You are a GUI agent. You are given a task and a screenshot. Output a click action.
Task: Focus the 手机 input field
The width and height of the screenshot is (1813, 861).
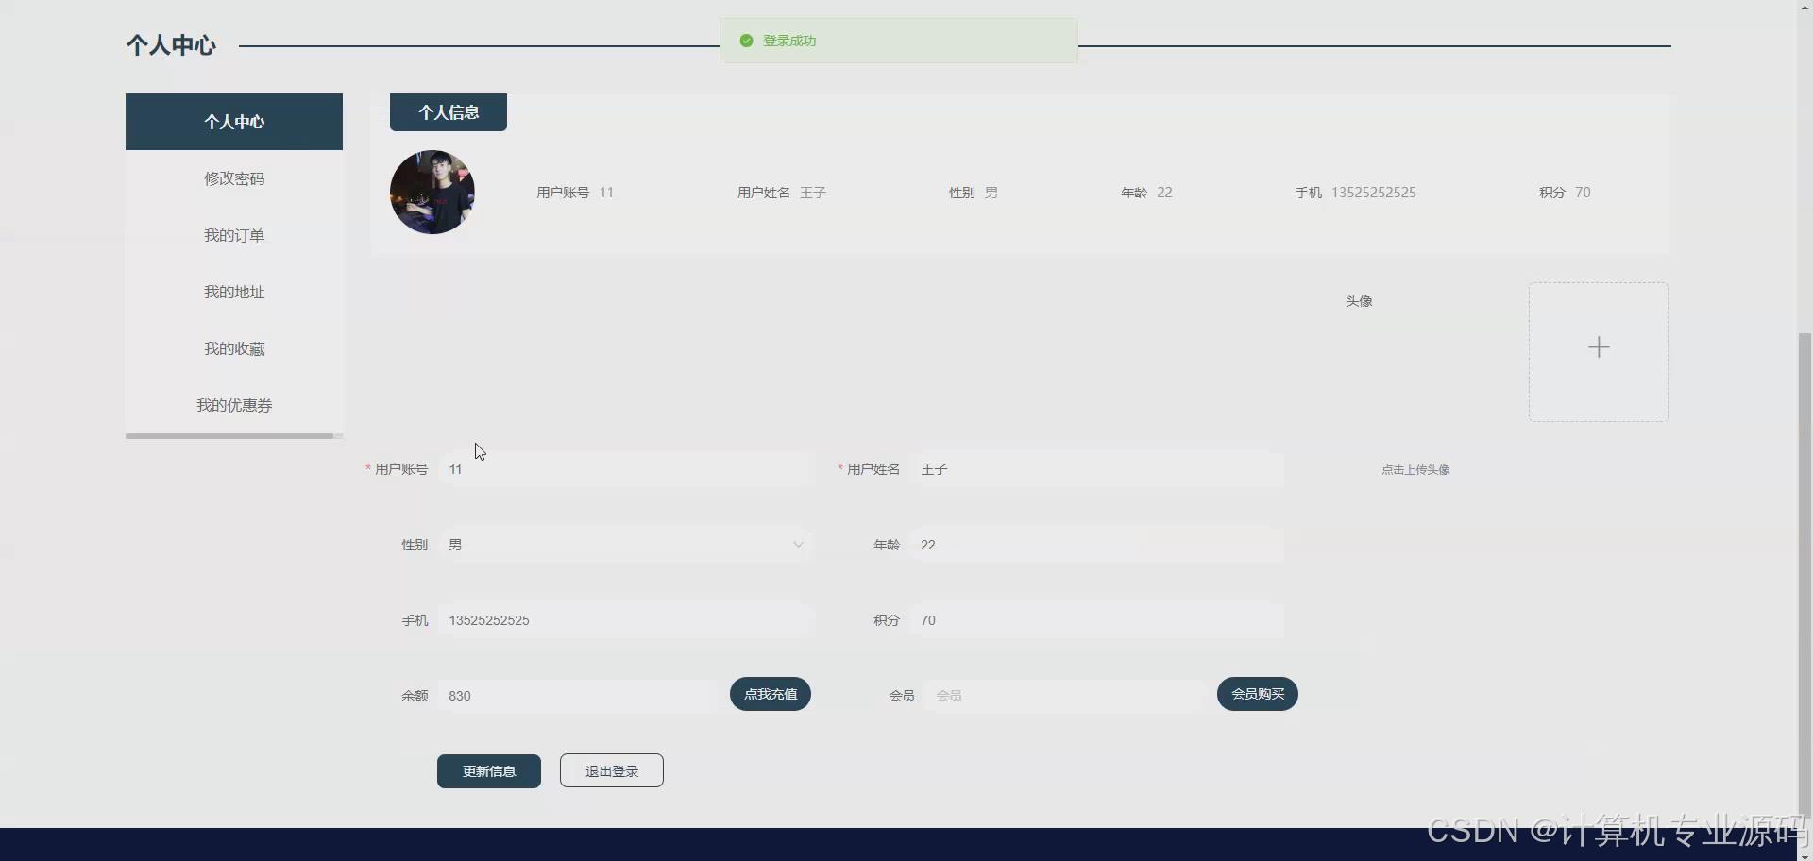click(624, 620)
